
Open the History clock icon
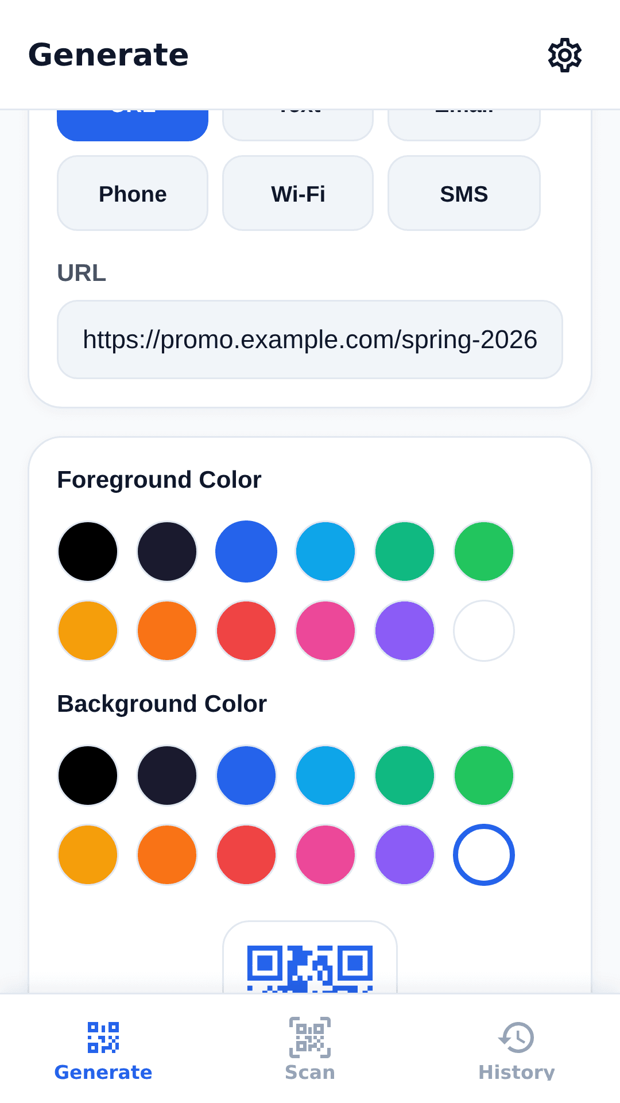click(517, 1037)
